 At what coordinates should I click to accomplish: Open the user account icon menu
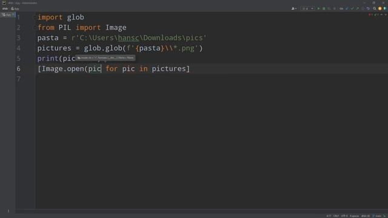pos(293,8)
